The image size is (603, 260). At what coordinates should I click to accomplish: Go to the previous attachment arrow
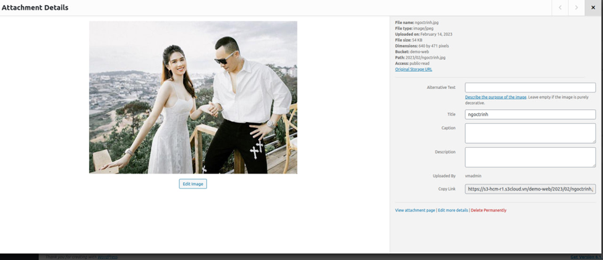pos(560,7)
